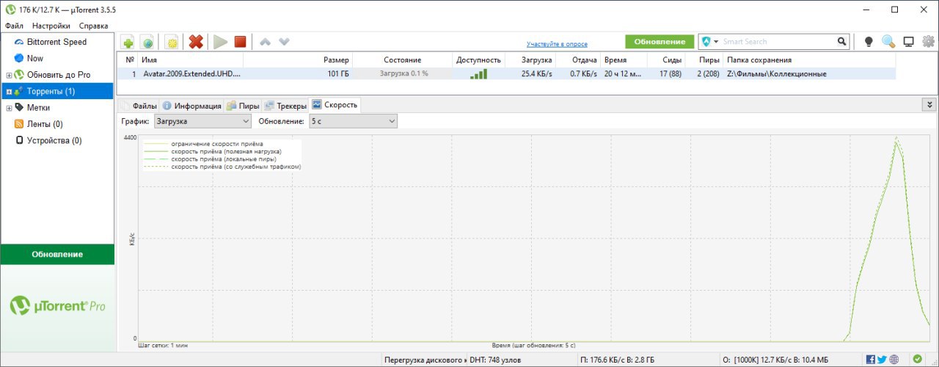
Task: Click the Create New Torrent icon
Action: coord(172,42)
